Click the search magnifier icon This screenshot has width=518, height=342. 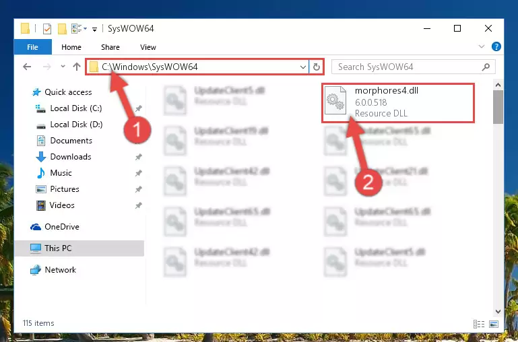coord(486,67)
